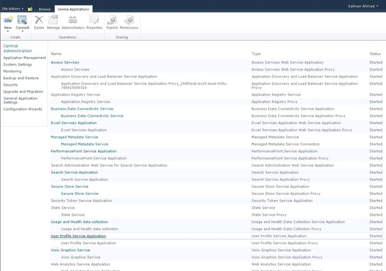Open the top-level Secure Store Service link
Viewport: 386px width, 271px height.
(x=69, y=187)
